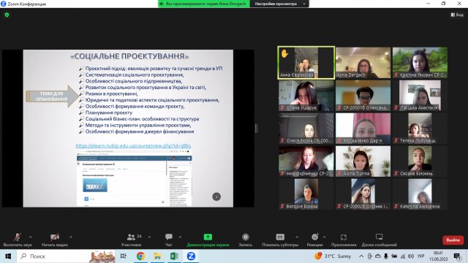Open the elearn.nubip.edu.ua course link

133,145
